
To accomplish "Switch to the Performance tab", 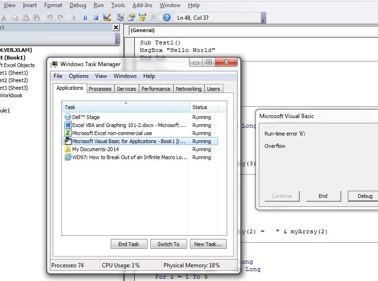I will tap(156, 89).
